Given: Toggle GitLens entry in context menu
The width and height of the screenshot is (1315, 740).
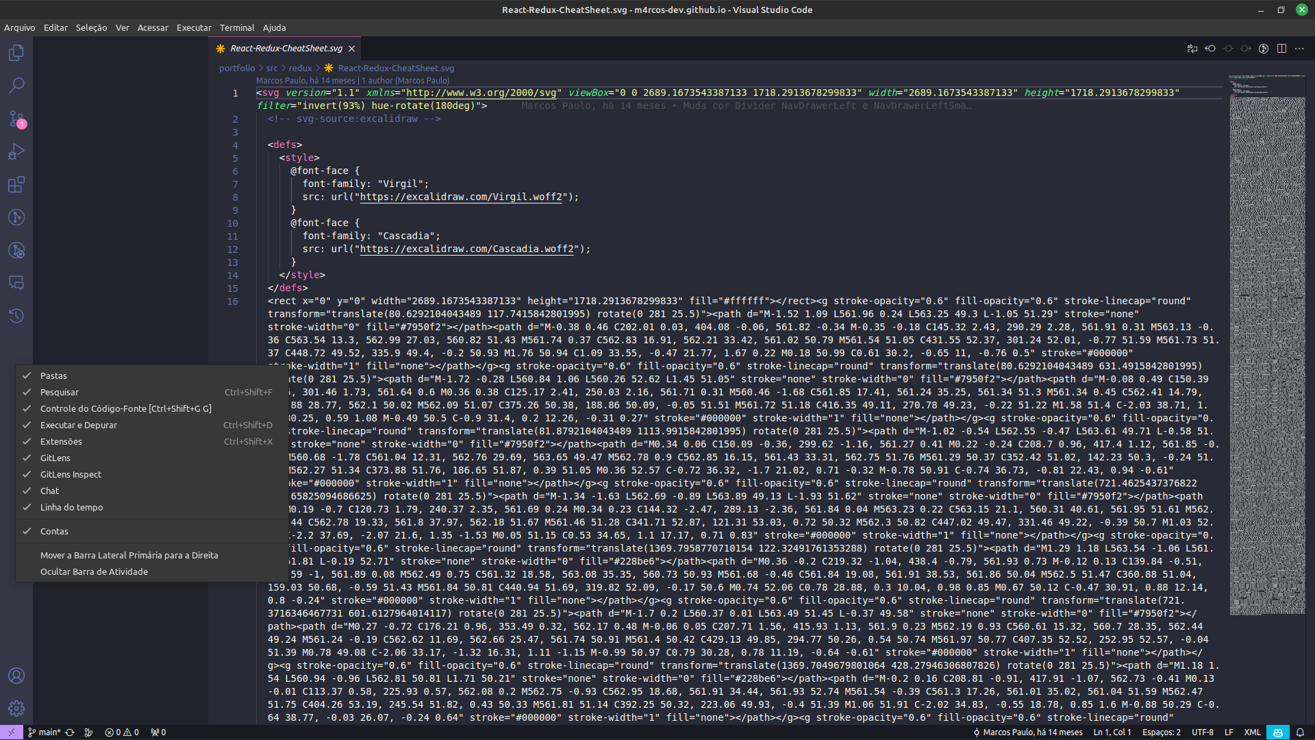Looking at the screenshot, I should tap(151, 458).
